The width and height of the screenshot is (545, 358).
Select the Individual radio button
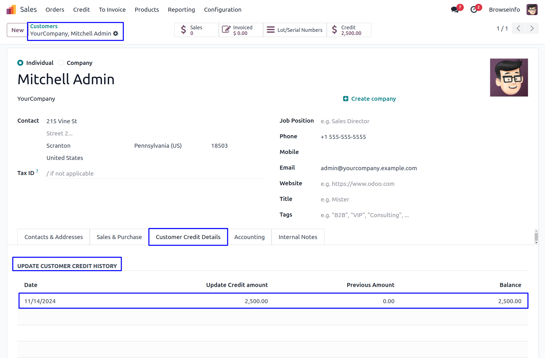pyautogui.click(x=20, y=63)
